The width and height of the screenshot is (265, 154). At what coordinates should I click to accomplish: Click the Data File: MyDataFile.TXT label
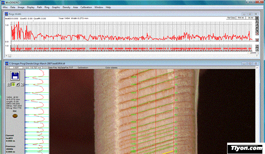point(61,68)
